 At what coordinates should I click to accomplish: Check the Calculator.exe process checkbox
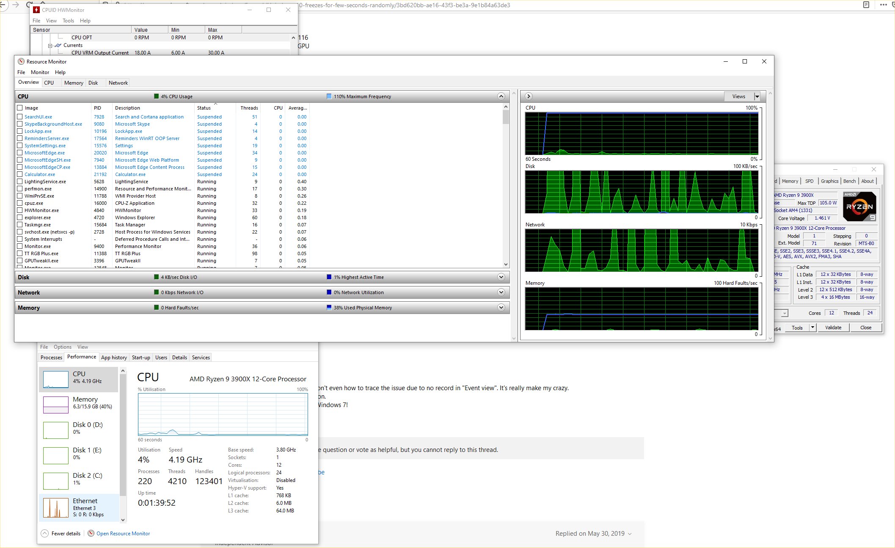pyautogui.click(x=20, y=174)
